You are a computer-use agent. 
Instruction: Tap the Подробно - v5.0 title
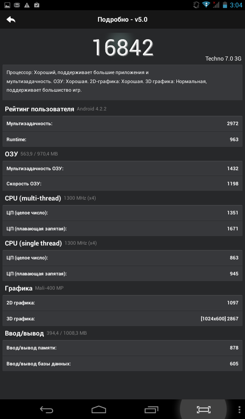[x=122, y=20]
